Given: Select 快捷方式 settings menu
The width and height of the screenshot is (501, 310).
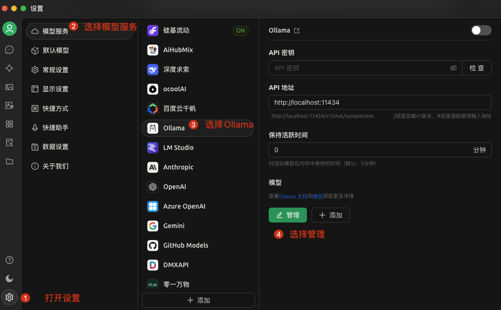Looking at the screenshot, I should (x=80, y=108).
